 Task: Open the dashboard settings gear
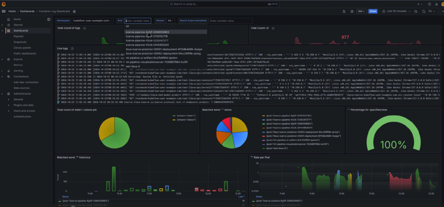pyautogui.click(x=352, y=11)
